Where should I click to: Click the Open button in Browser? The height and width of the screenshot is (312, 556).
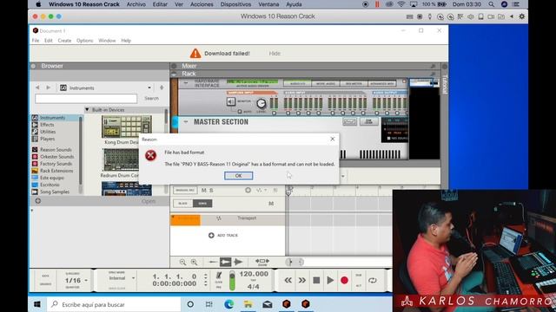click(149, 201)
